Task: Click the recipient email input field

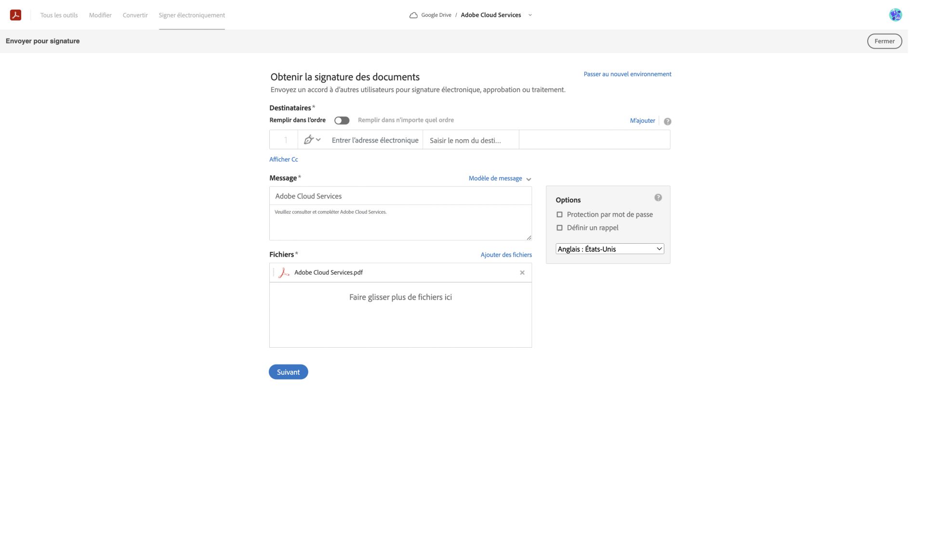Action: (375, 139)
